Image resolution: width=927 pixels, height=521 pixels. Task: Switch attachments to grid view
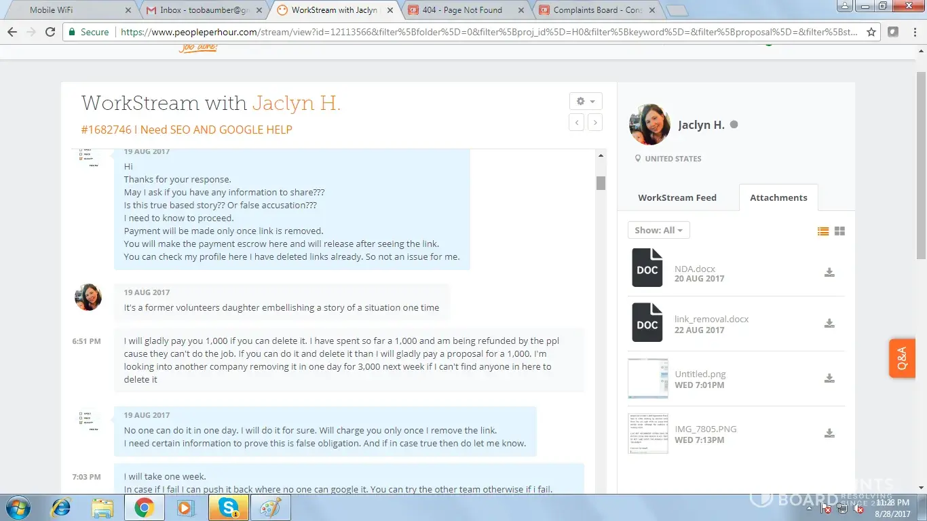(839, 231)
